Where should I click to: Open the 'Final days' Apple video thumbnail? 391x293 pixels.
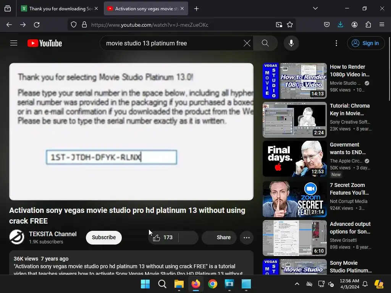(294, 159)
